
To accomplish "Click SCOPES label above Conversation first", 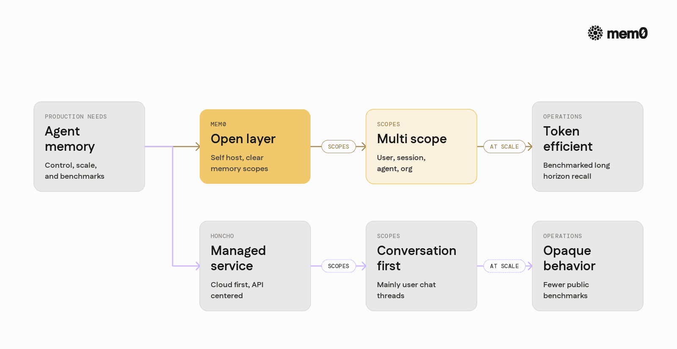I will [388, 236].
